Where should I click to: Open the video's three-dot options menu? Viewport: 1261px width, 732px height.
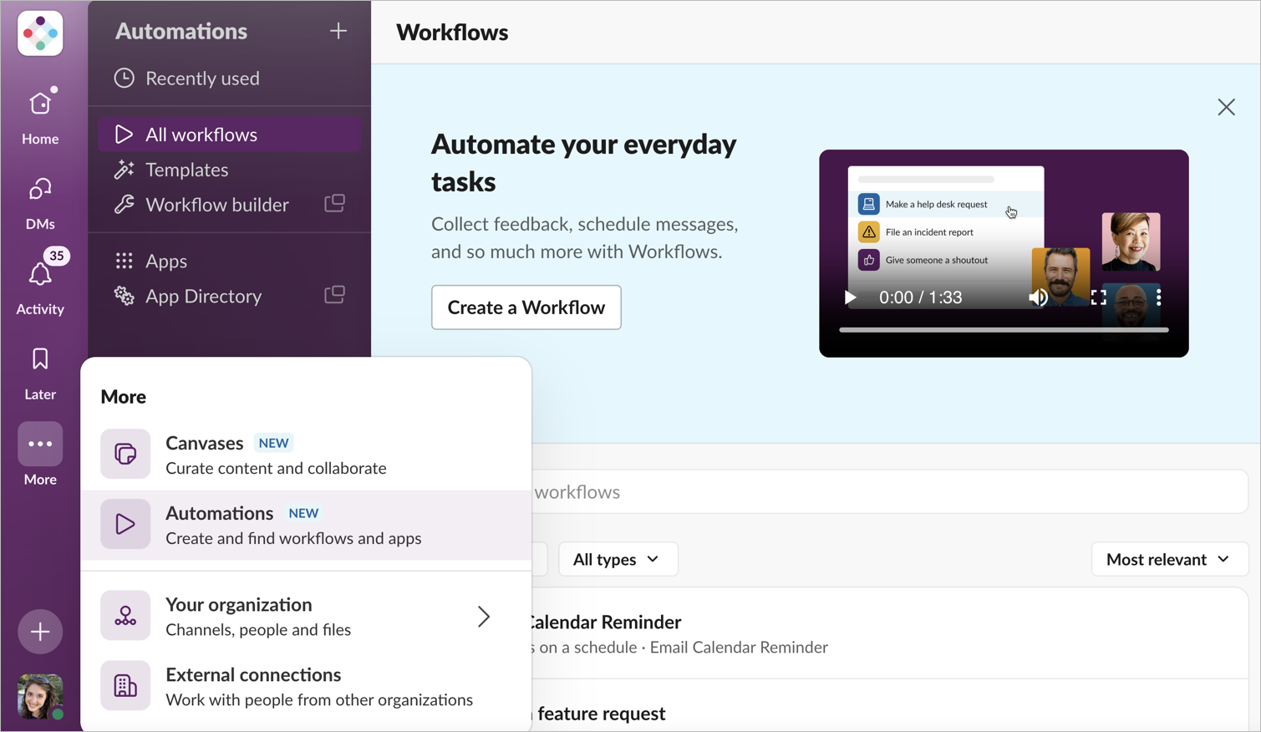[x=1158, y=297]
